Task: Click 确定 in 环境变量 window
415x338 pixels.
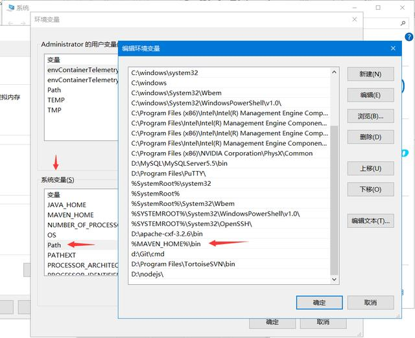Action: [272, 323]
